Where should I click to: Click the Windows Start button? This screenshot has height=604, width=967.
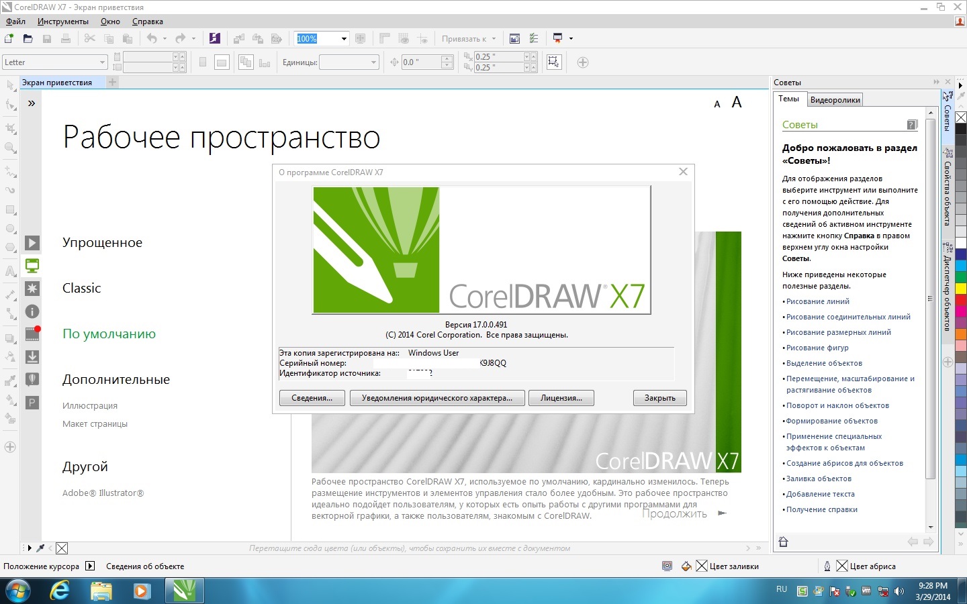point(17,591)
